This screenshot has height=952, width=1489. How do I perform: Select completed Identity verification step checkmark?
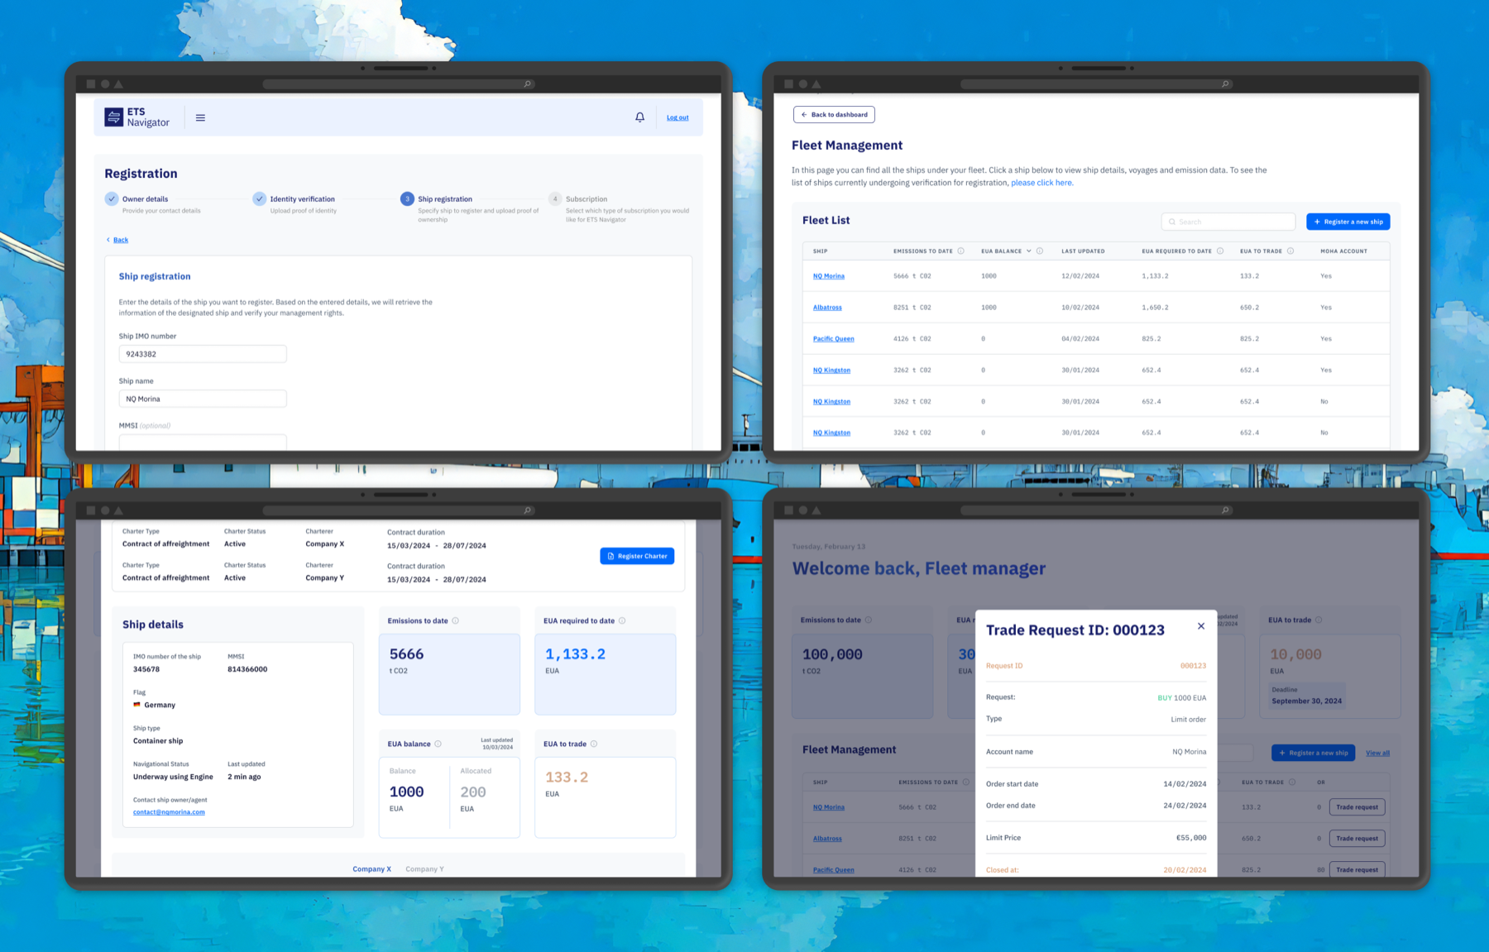point(260,199)
